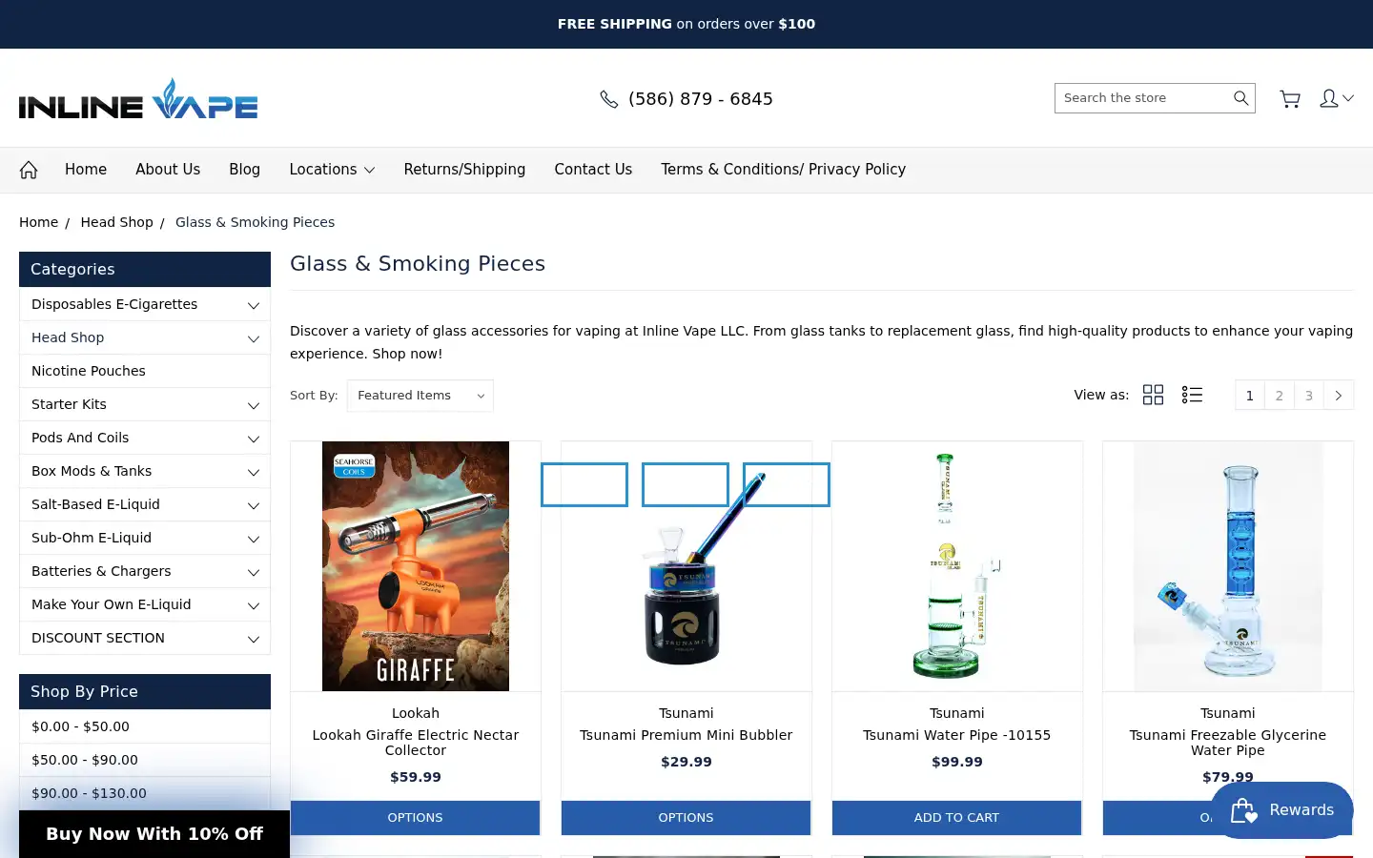Image resolution: width=1373 pixels, height=858 pixels.
Task: Go to results page 2
Action: 1280,396
